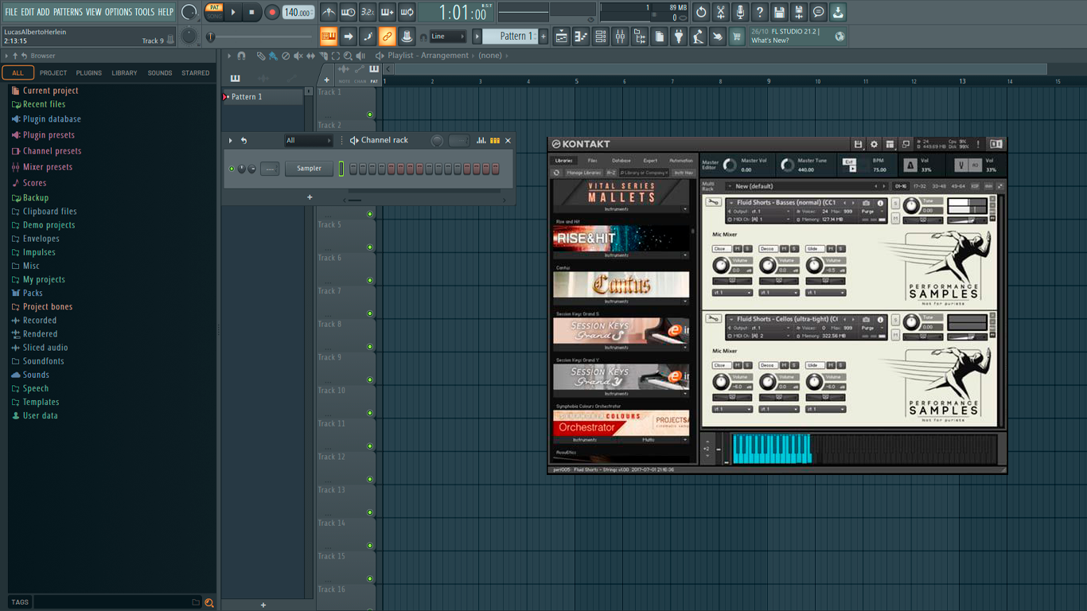The image size is (1087, 611).
Task: Click the 140.000 tempo field
Action: 298,12
